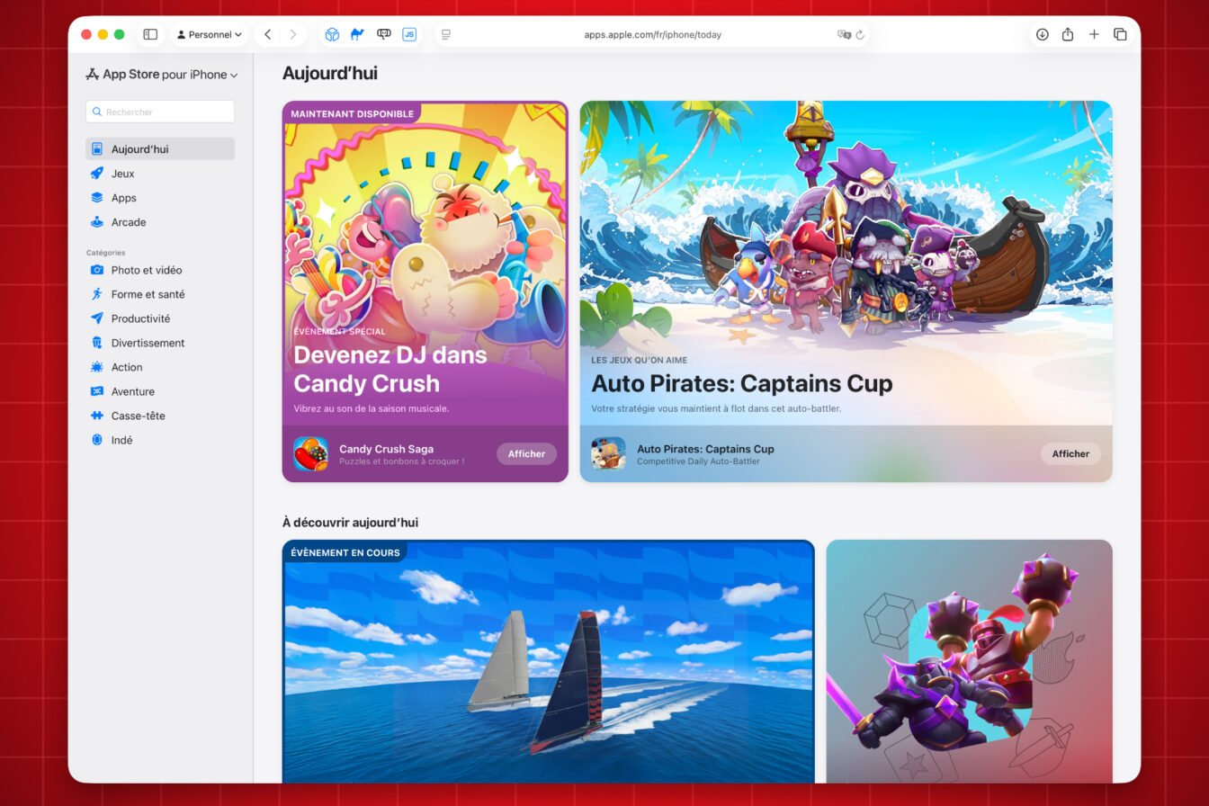
Task: Open the Personnel profile dropdown
Action: (x=210, y=34)
